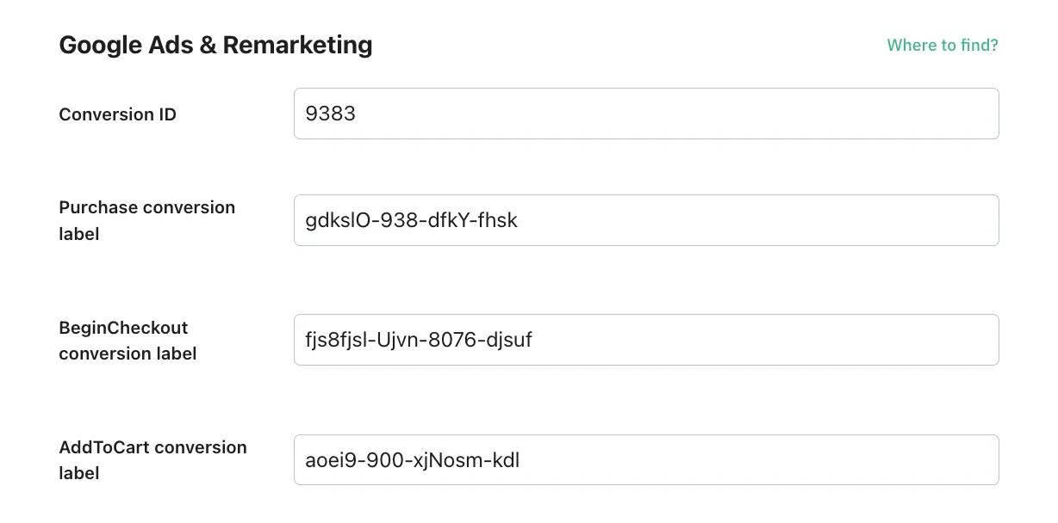Click the 'Conversion ID' label text
This screenshot has height=523, width=1058.
click(117, 114)
